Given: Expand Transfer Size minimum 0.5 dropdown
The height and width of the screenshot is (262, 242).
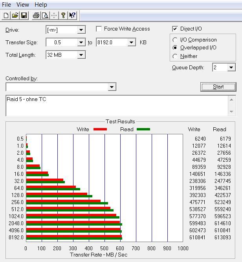Looking at the screenshot, I should tap(81, 42).
